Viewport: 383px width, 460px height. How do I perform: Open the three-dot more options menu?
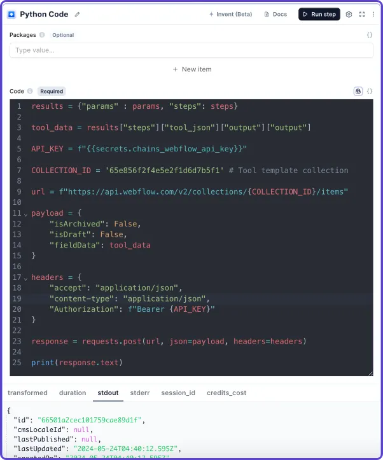(x=373, y=14)
